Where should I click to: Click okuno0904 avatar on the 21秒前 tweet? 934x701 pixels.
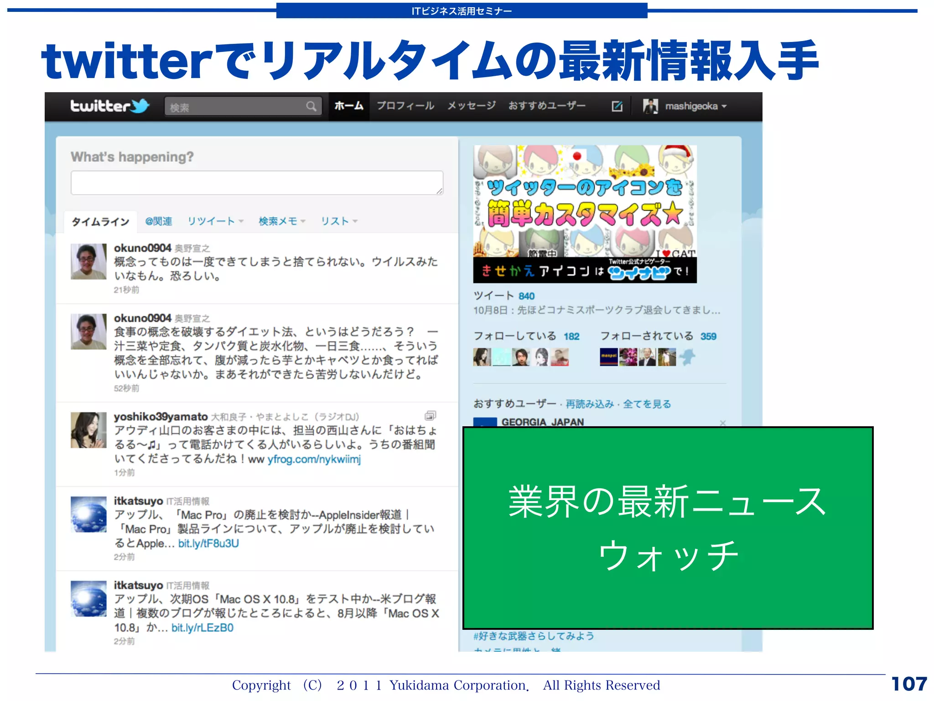(88, 262)
